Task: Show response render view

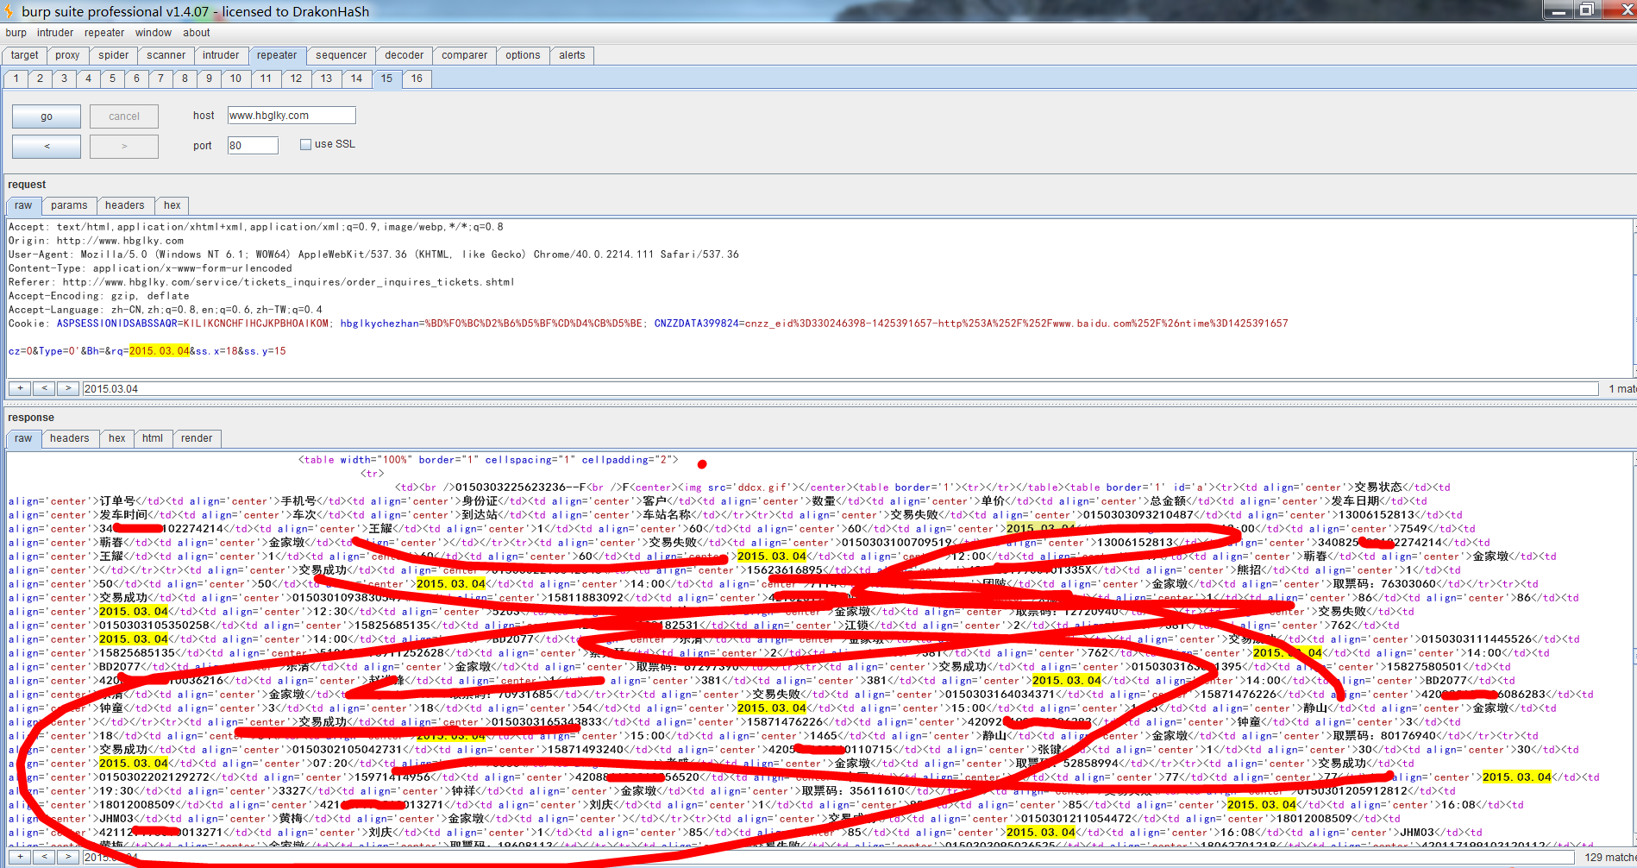Action: click(197, 438)
